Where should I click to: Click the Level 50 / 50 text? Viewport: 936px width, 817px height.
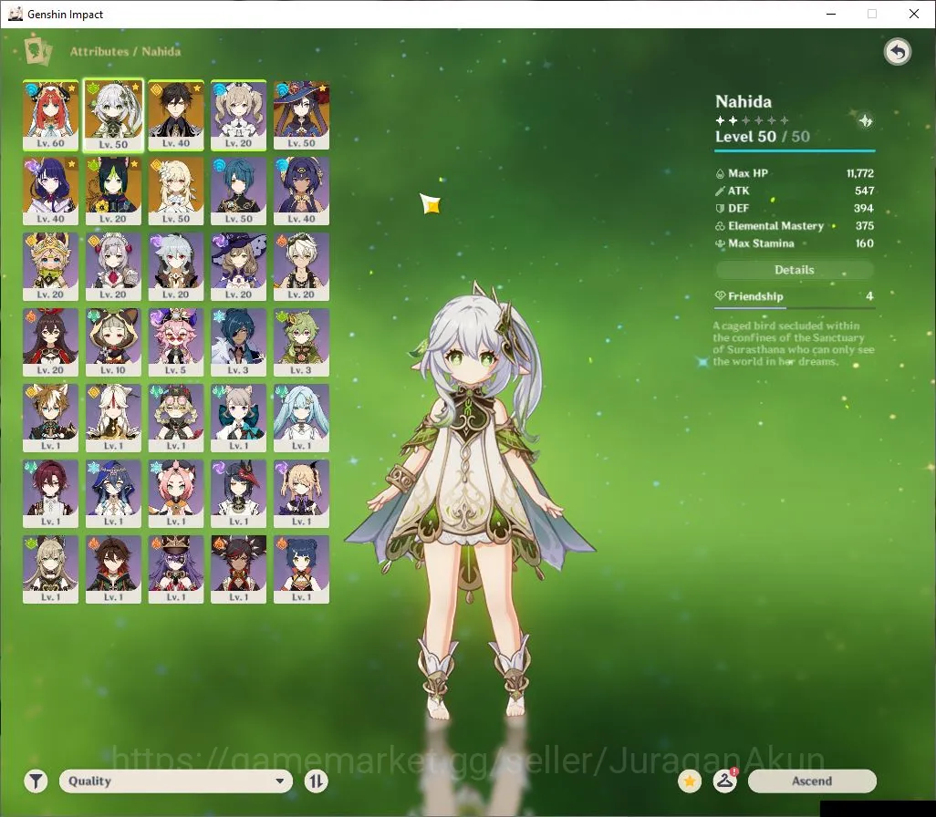click(x=763, y=137)
